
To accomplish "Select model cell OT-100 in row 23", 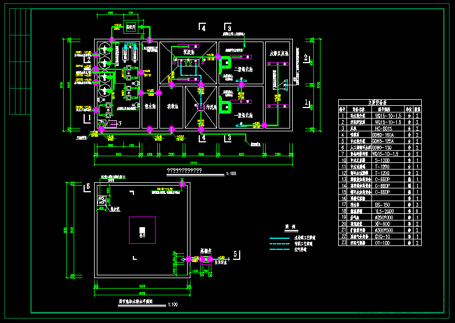I will coord(382,243).
